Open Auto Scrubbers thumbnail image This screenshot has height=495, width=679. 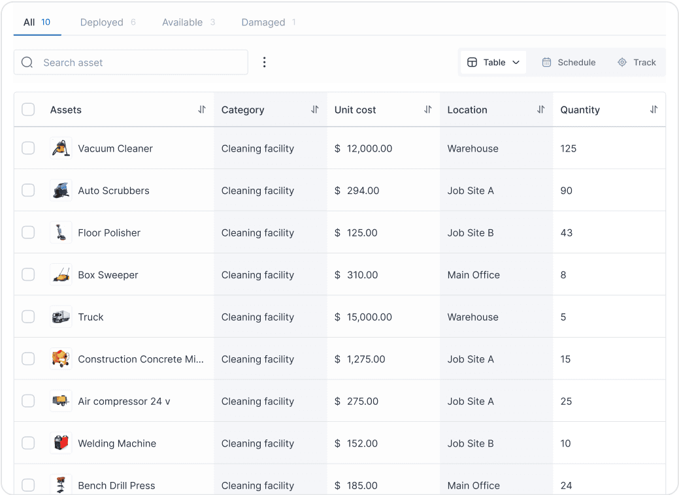coord(61,190)
